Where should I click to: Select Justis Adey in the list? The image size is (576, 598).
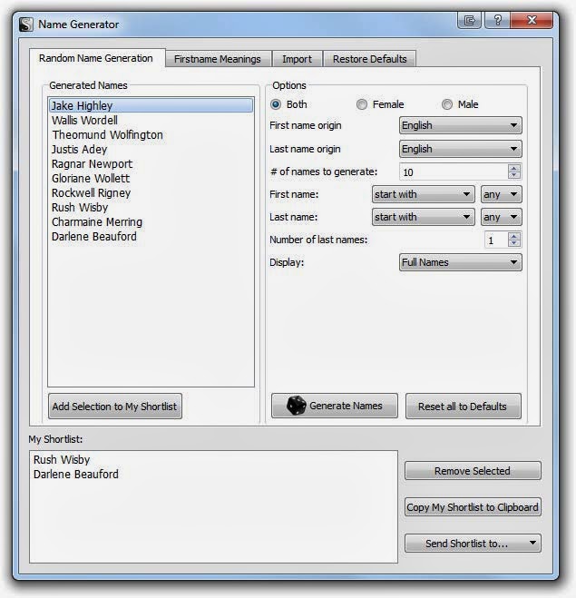tap(151, 149)
